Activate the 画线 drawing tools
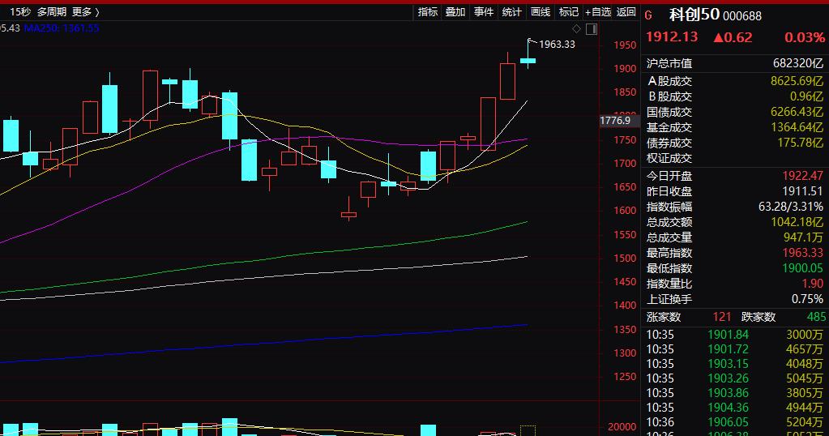Image resolution: width=829 pixels, height=436 pixels. [x=541, y=11]
